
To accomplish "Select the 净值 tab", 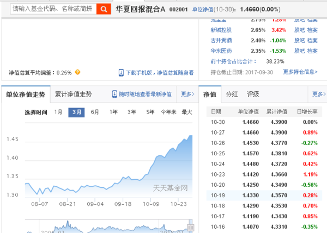I will pyautogui.click(x=210, y=95).
